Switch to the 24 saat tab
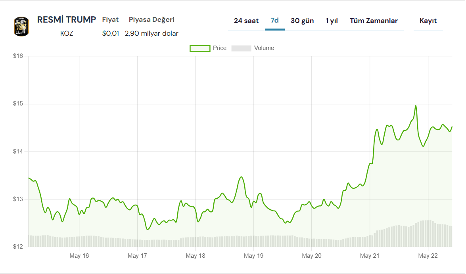 [x=246, y=21]
